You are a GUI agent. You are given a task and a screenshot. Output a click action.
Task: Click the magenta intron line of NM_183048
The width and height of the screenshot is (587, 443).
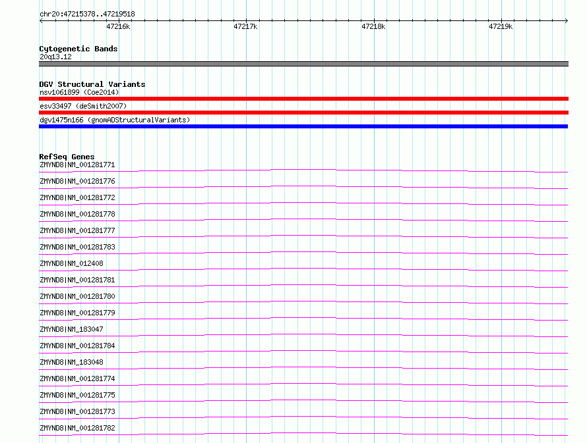click(303, 367)
